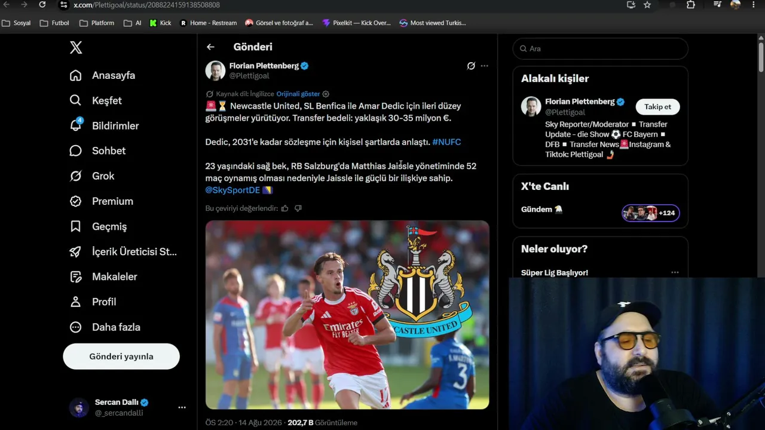765x430 pixels.
Task: Open the browser three-dot menu
Action: pyautogui.click(x=752, y=5)
